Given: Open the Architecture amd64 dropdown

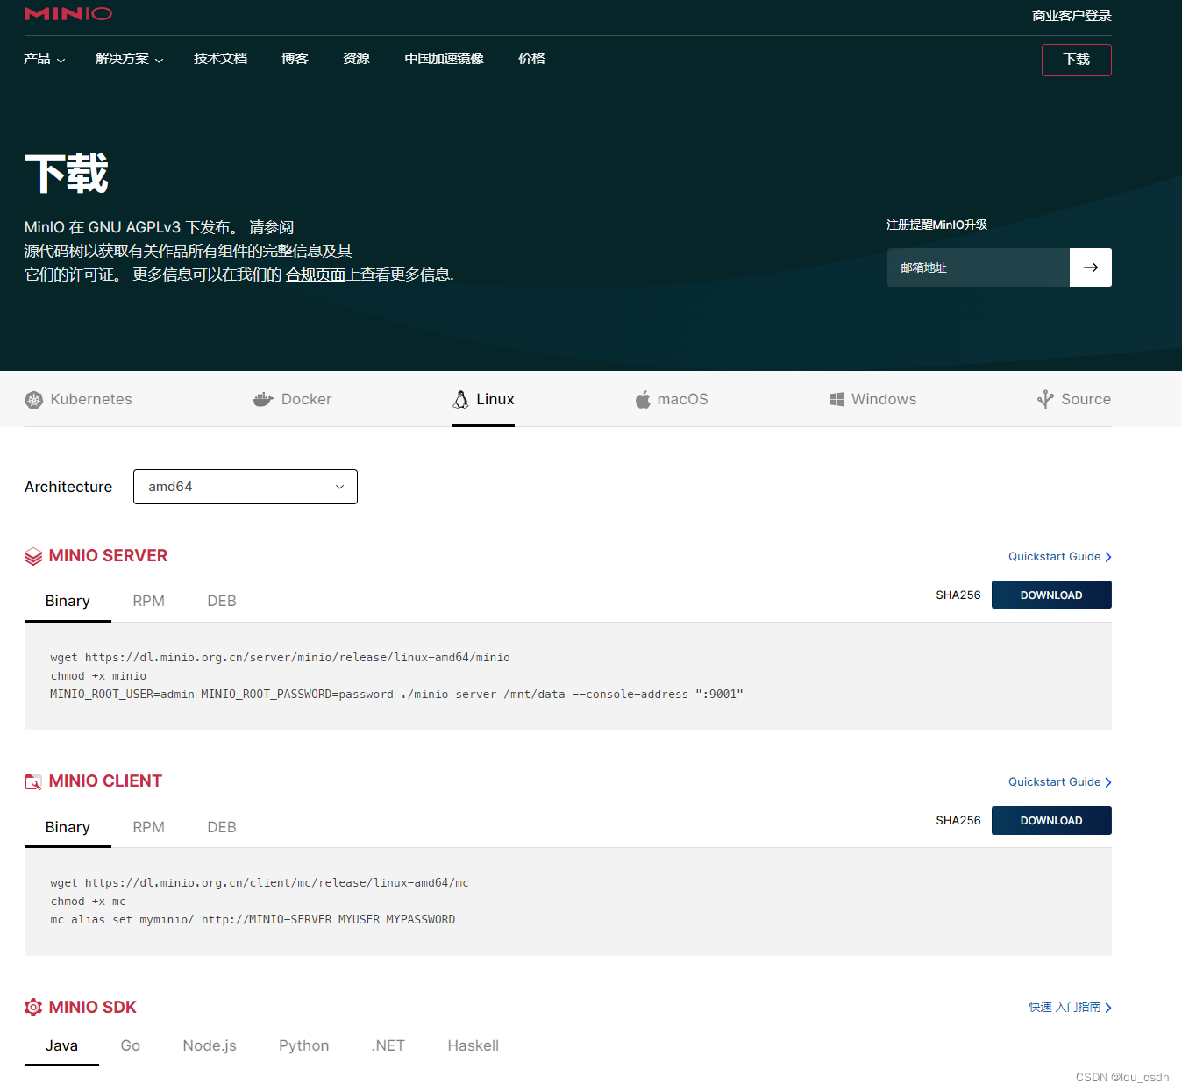Looking at the screenshot, I should point(246,487).
